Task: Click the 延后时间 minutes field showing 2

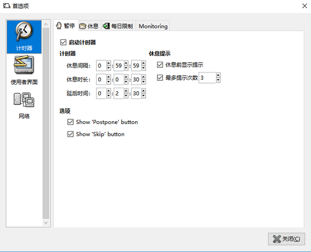Action: pos(119,93)
